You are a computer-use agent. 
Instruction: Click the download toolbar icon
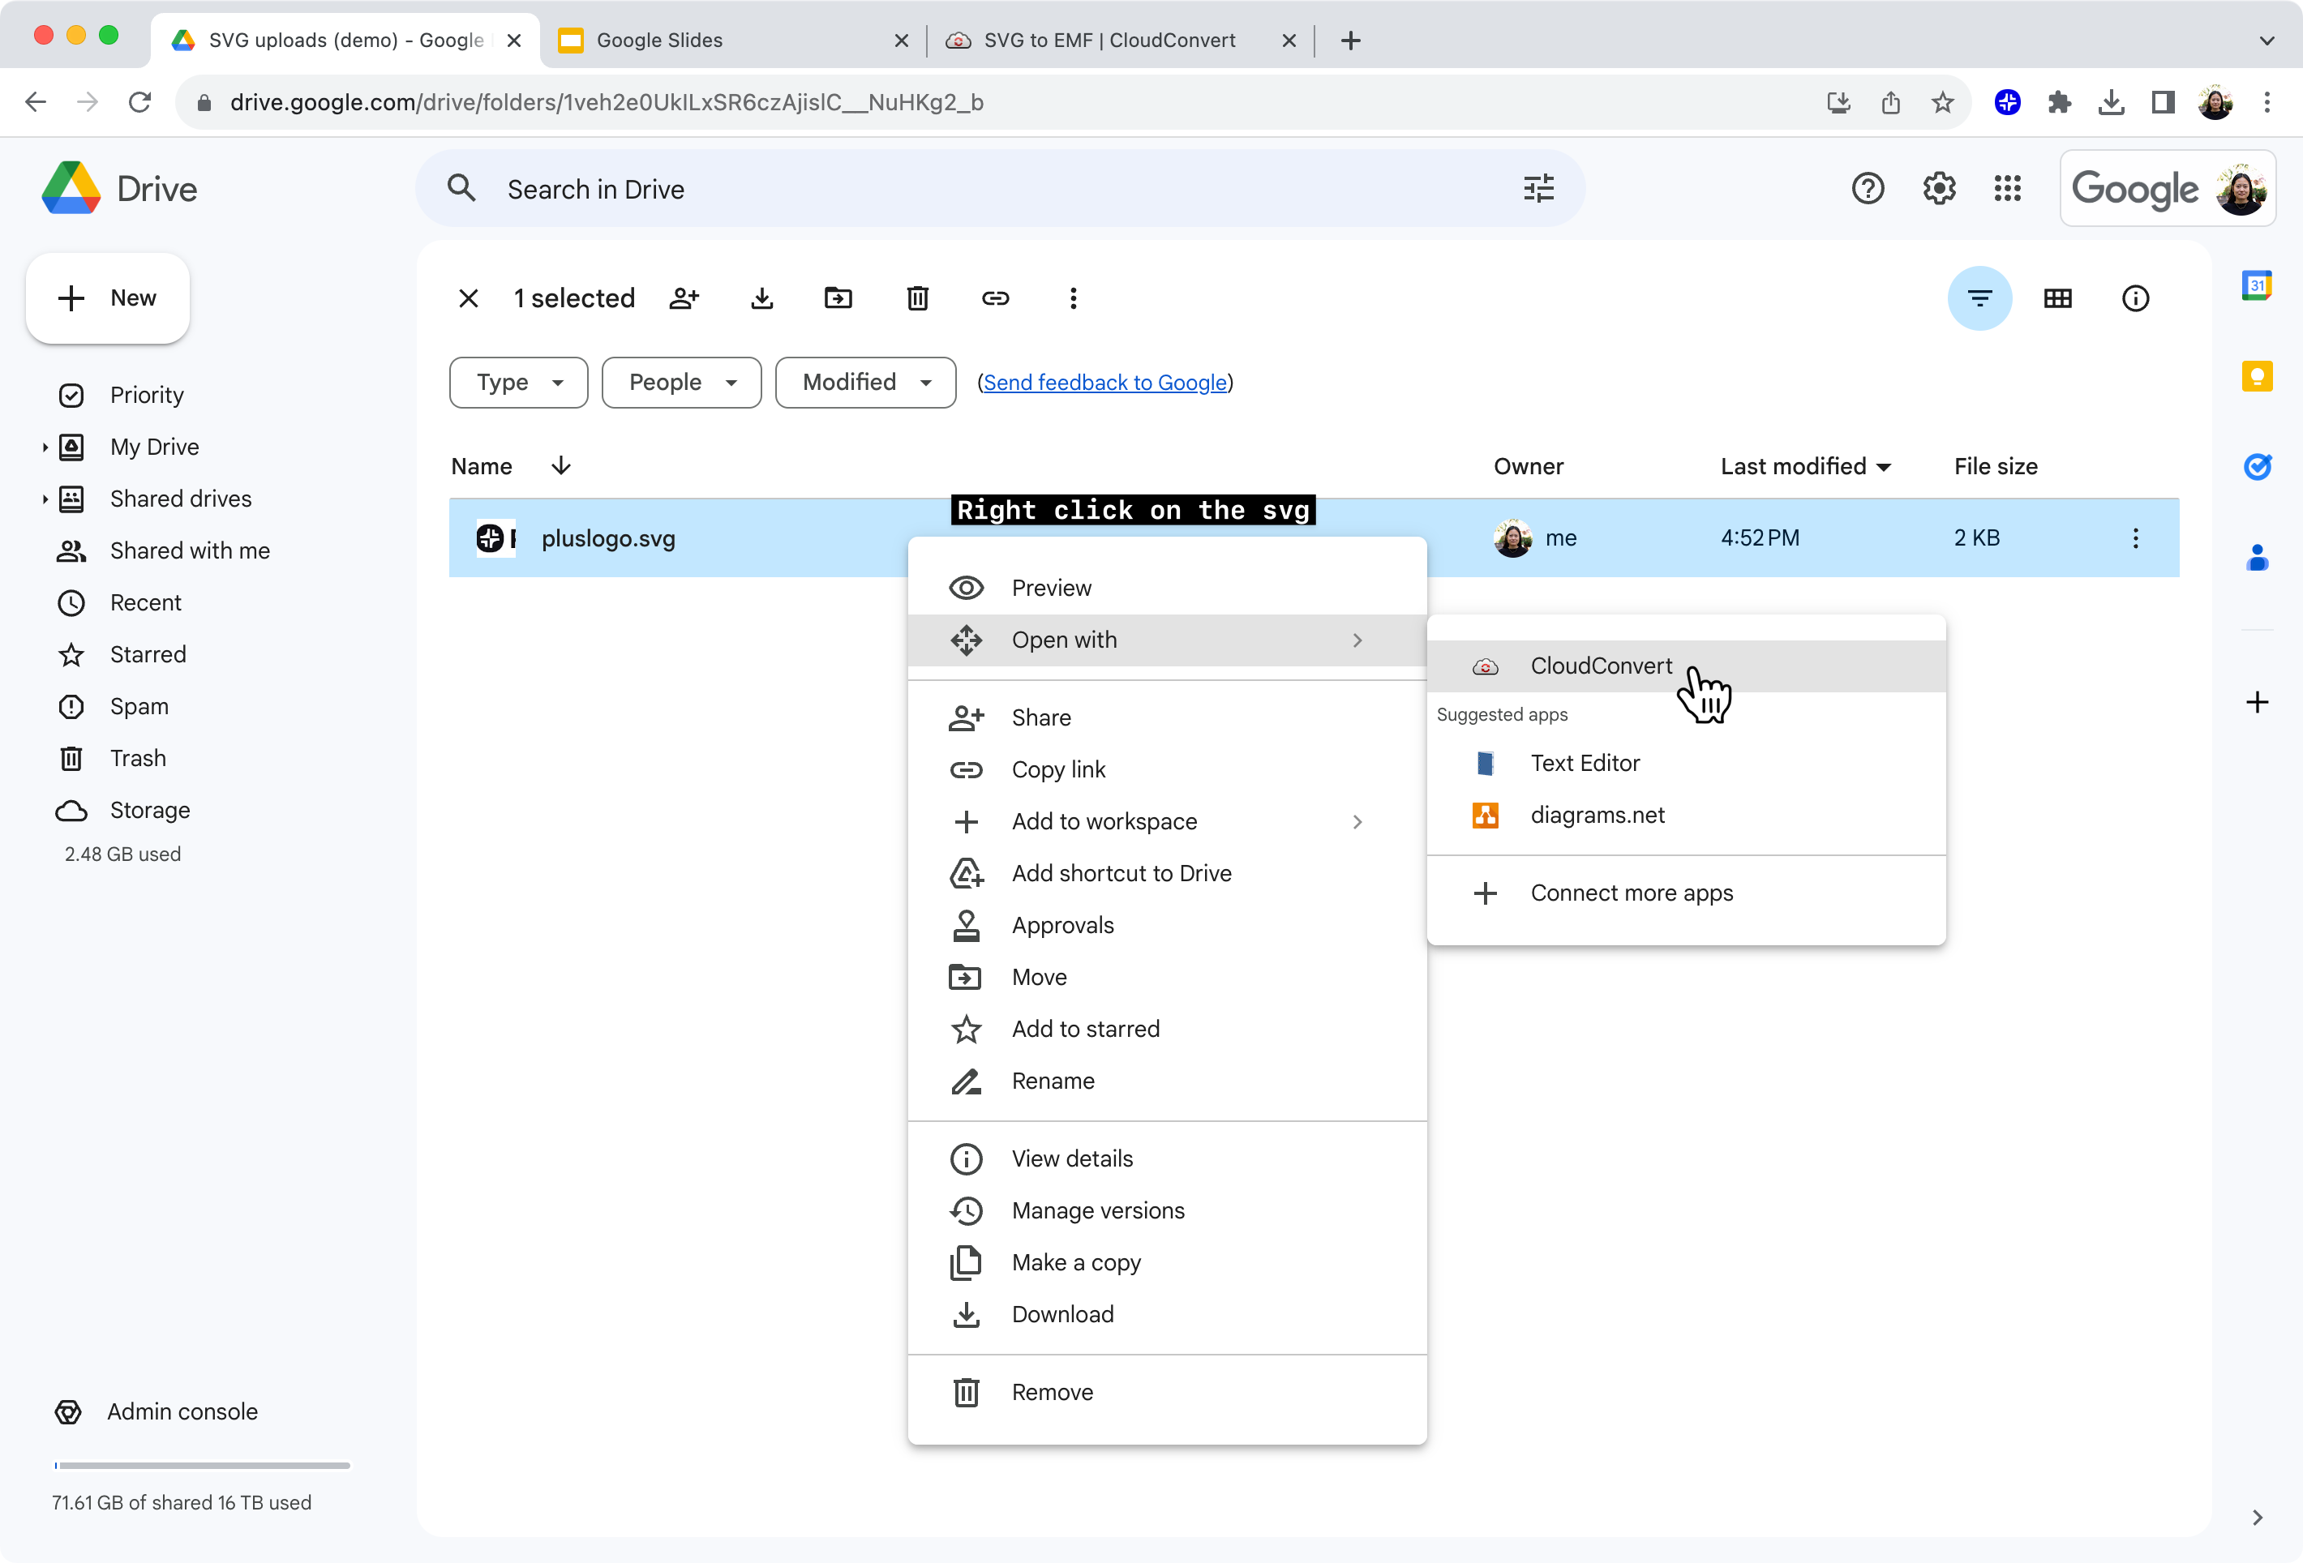pyautogui.click(x=761, y=298)
